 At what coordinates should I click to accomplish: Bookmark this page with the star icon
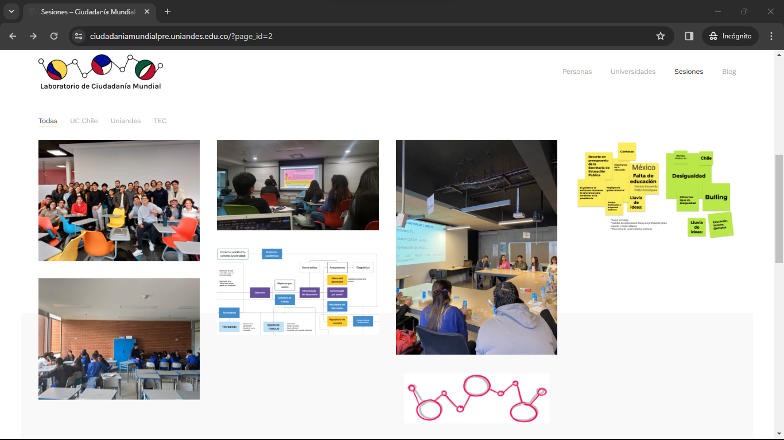(x=661, y=36)
